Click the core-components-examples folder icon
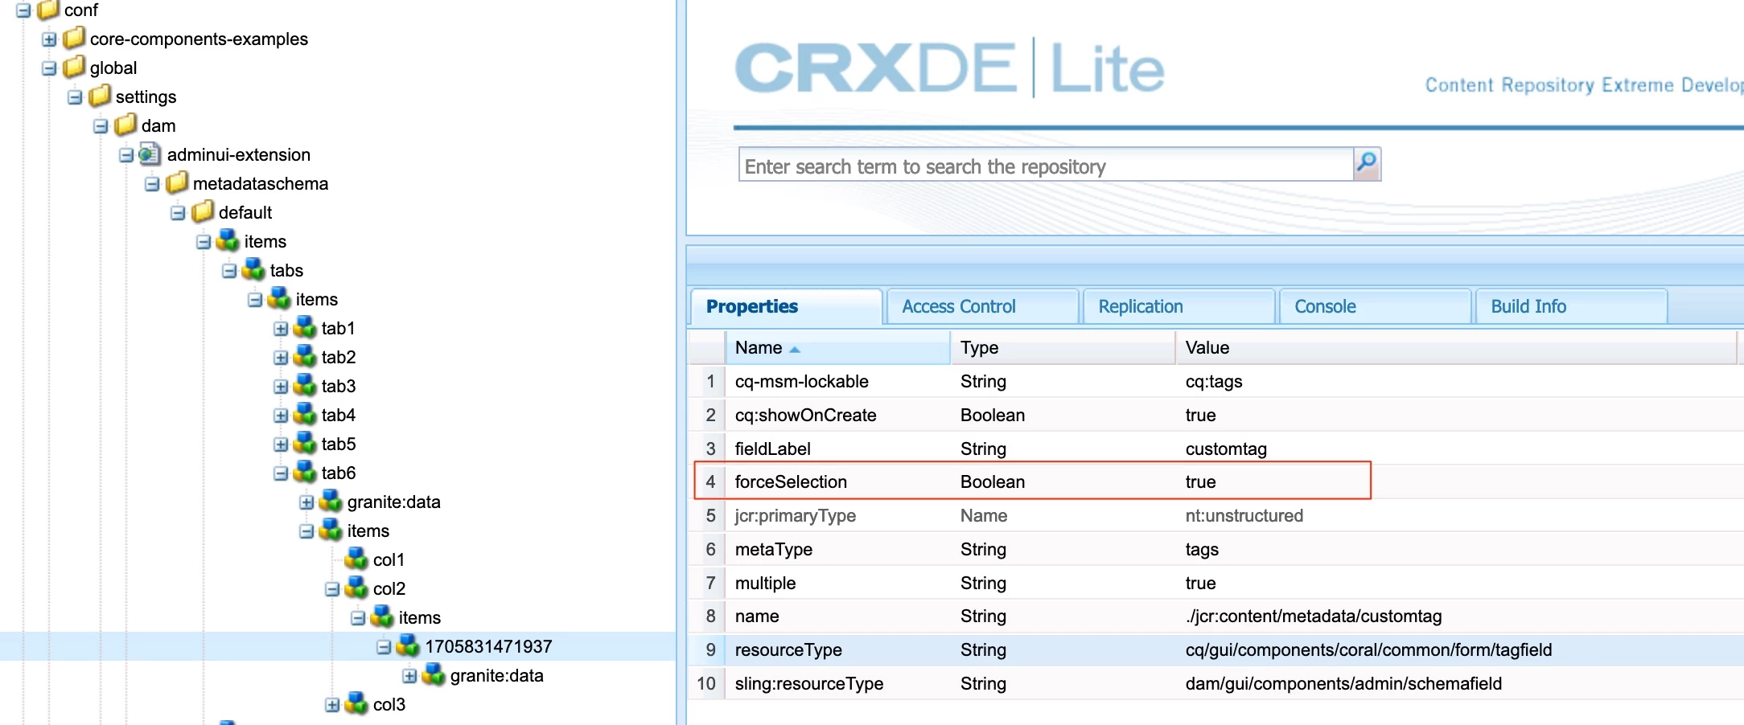 pyautogui.click(x=74, y=39)
